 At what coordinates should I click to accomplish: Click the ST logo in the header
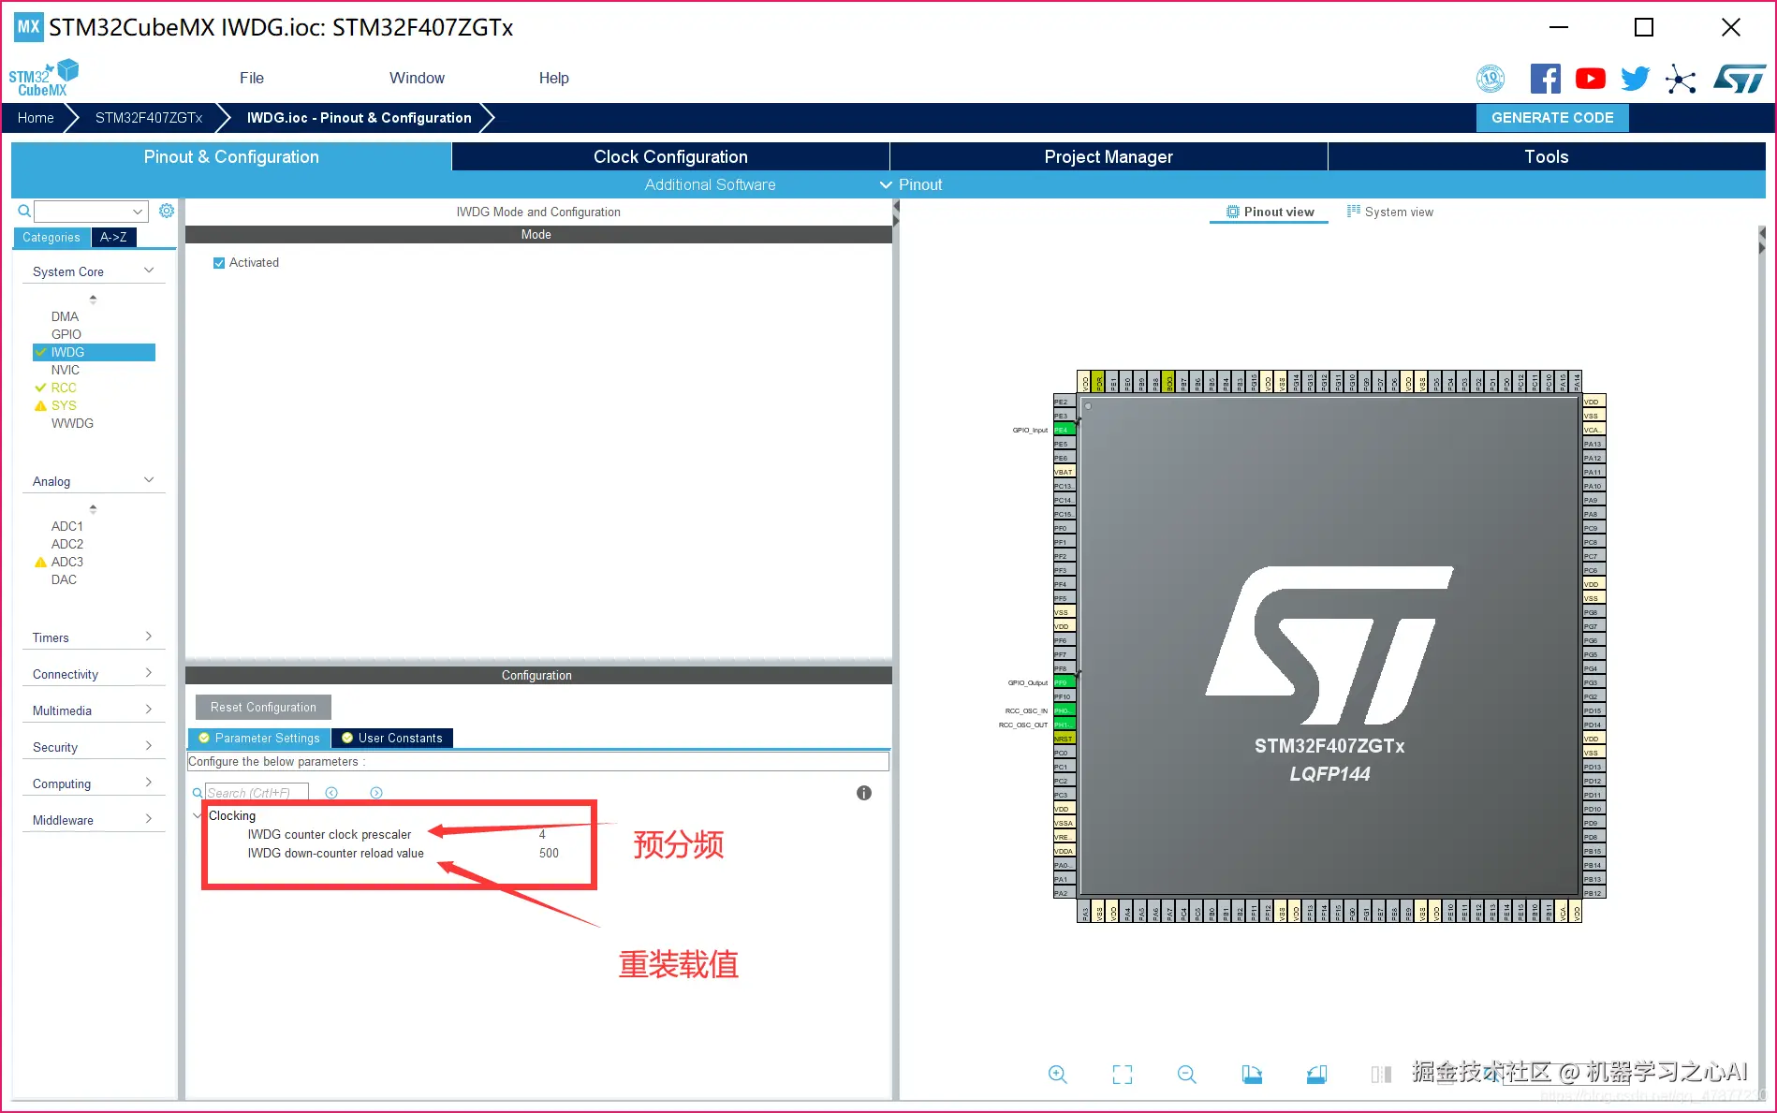(x=1740, y=79)
